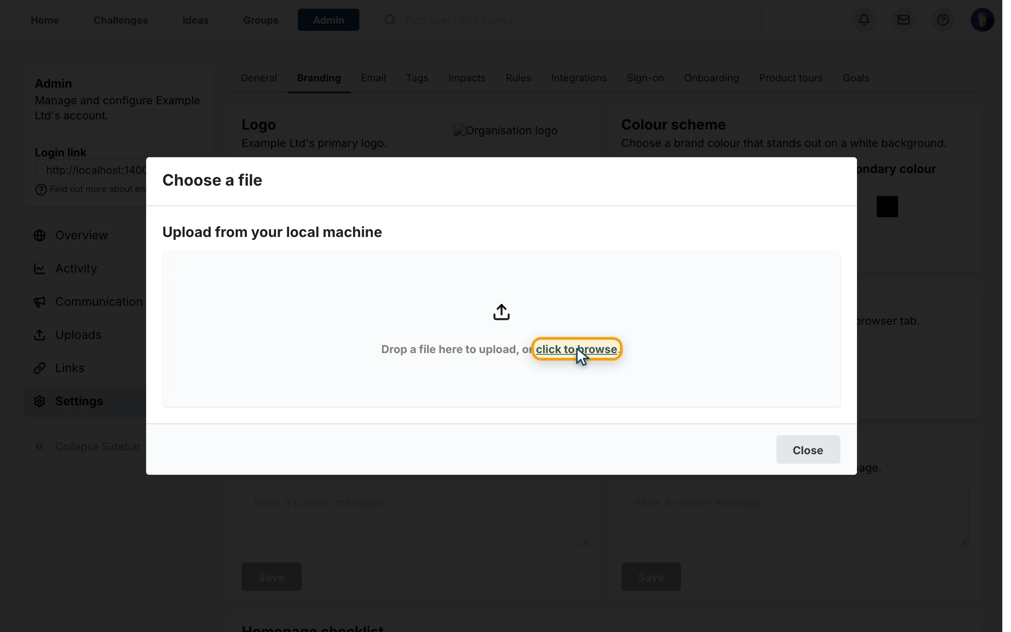Image resolution: width=1011 pixels, height=632 pixels.
Task: Click the login link help circle icon
Action: coord(41,190)
